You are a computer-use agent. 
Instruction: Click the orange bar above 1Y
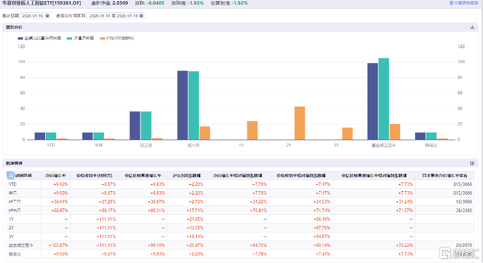(x=253, y=130)
